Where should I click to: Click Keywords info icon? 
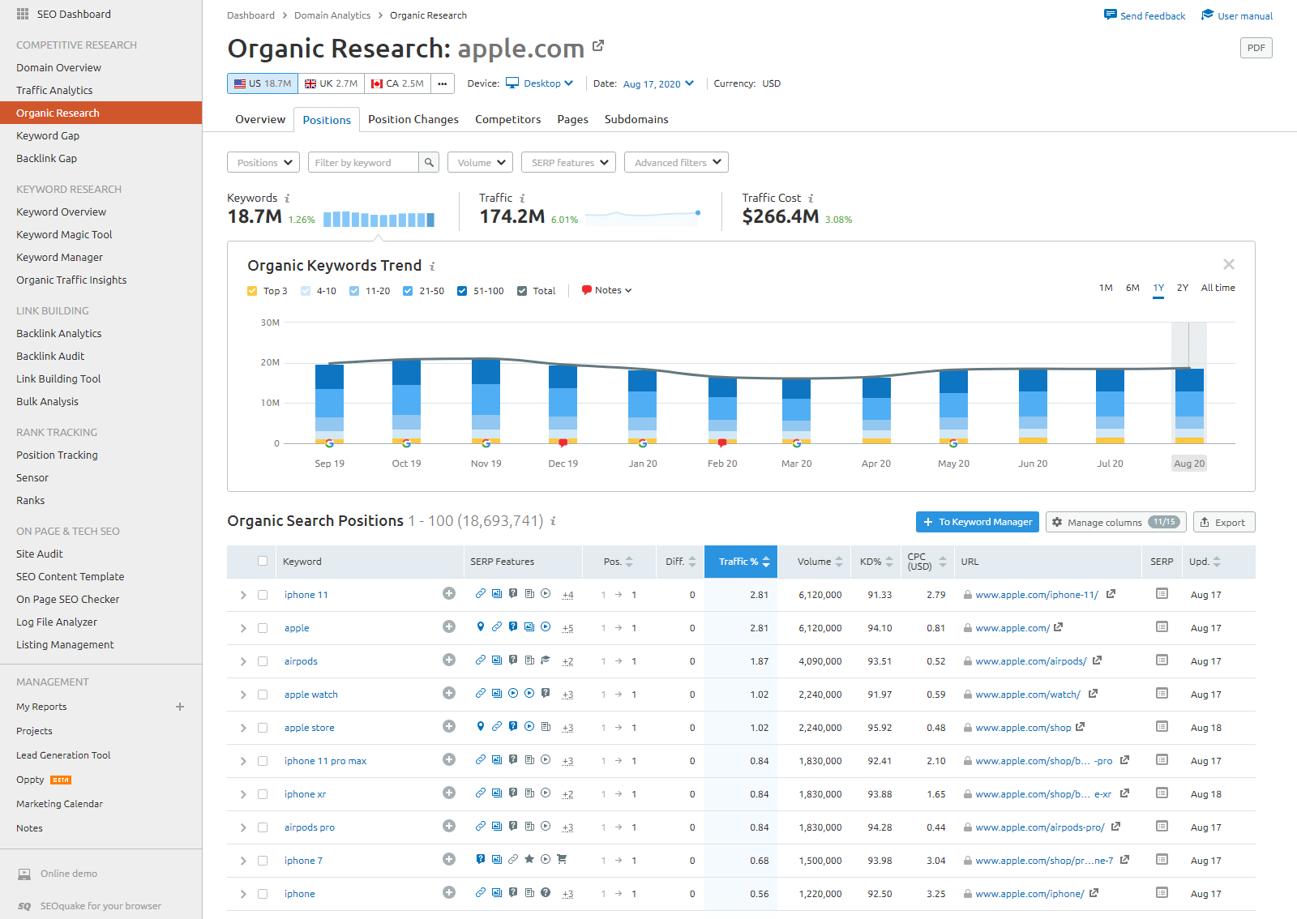coord(287,198)
